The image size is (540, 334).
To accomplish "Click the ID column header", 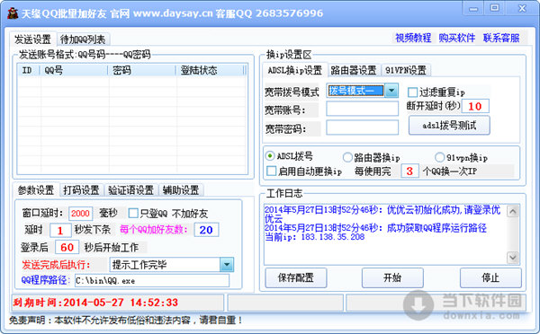I will click(29, 70).
